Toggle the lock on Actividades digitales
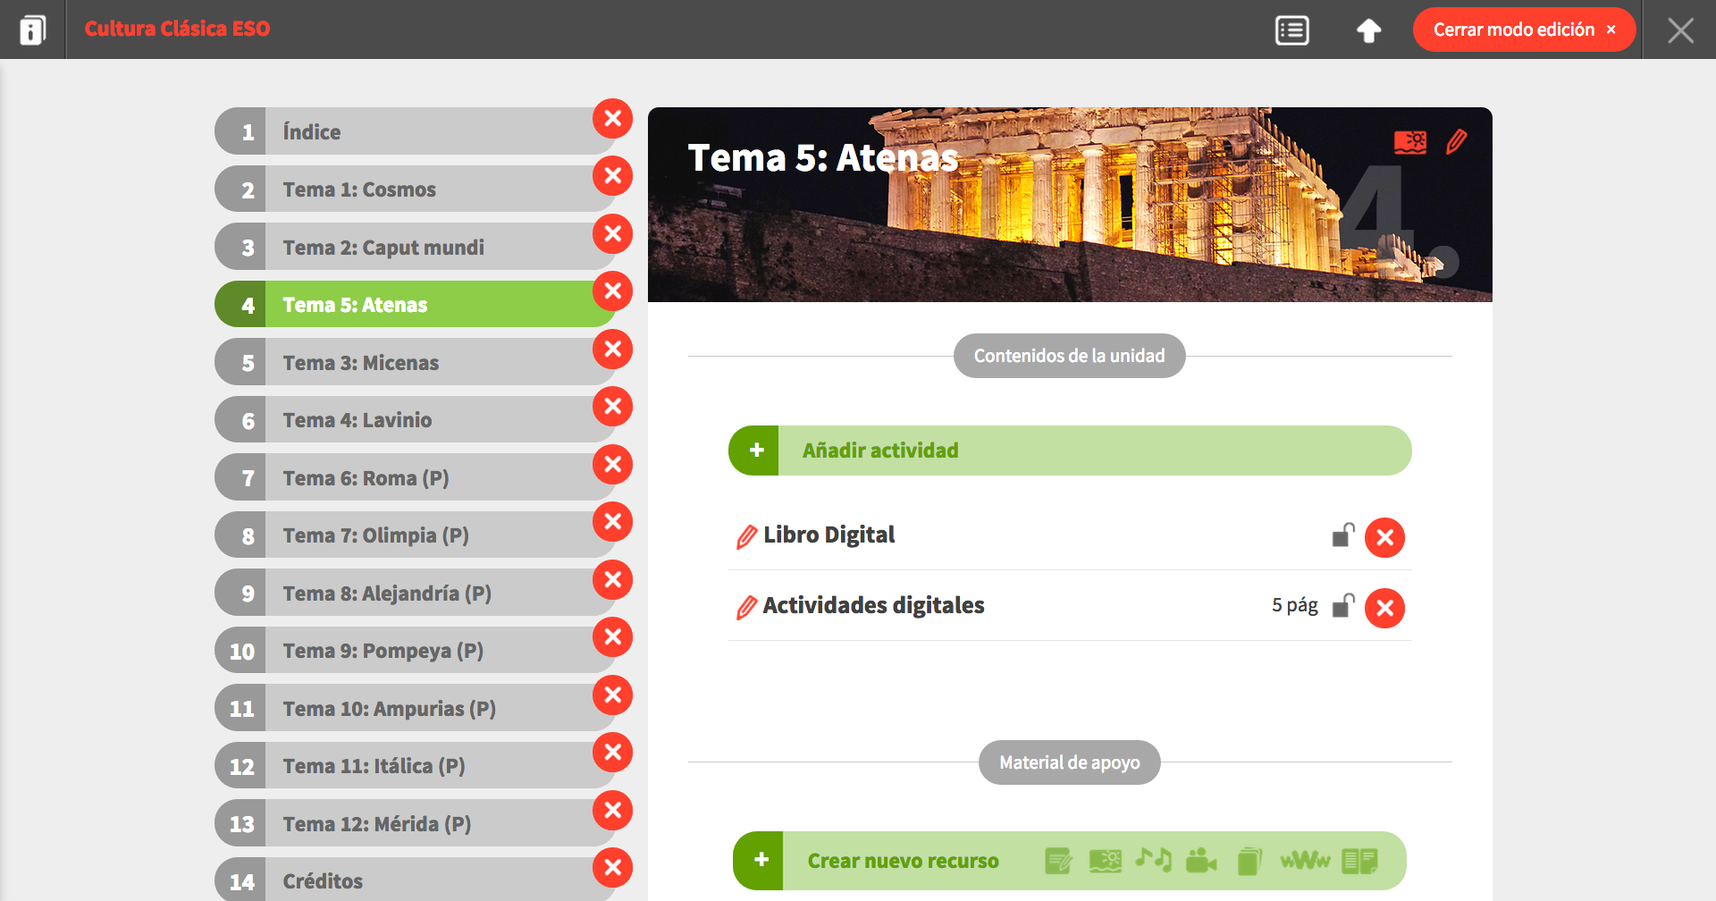This screenshot has height=901, width=1716. [1342, 606]
